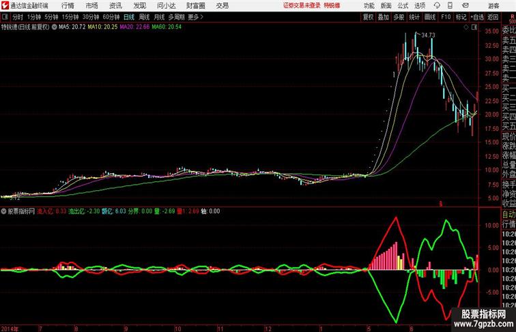Open the 问小达 menu
Screen dimensions: 516x332
coord(166,5)
